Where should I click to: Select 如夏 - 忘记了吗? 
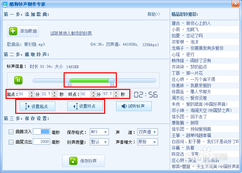205,36
